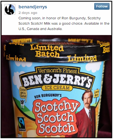Click the Limited Batch text on the lid
Viewport: 113px width, 139px height.
coord(47,51)
